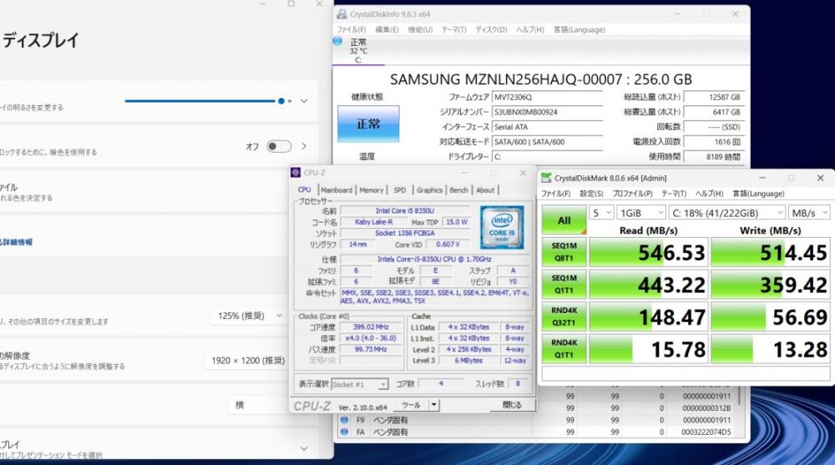This screenshot has width=835, height=465.
Task: Open the display 詳細情報 link
Action: (16, 242)
